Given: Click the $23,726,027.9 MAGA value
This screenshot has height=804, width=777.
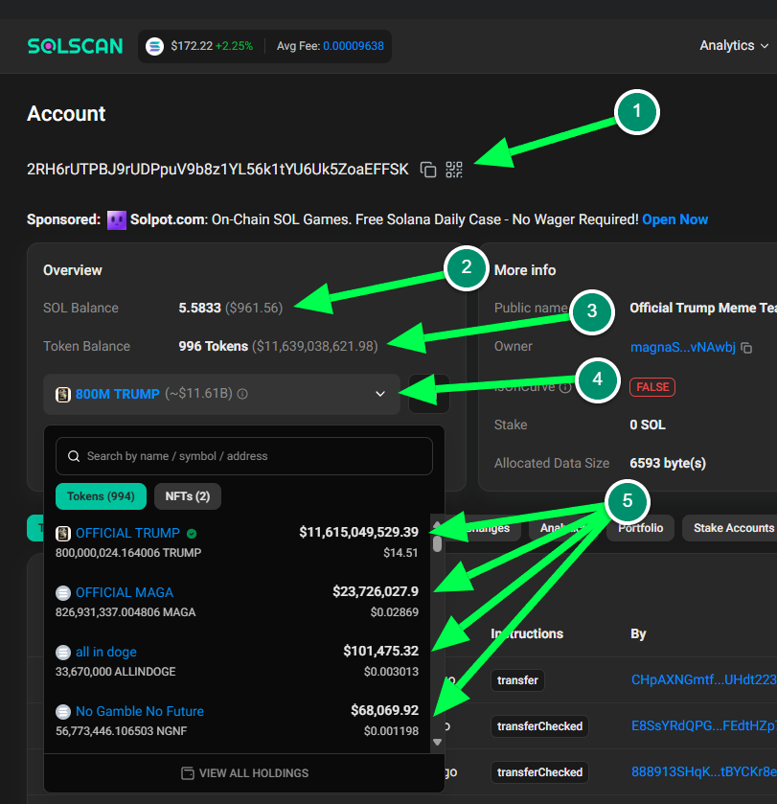Looking at the screenshot, I should [x=376, y=591].
